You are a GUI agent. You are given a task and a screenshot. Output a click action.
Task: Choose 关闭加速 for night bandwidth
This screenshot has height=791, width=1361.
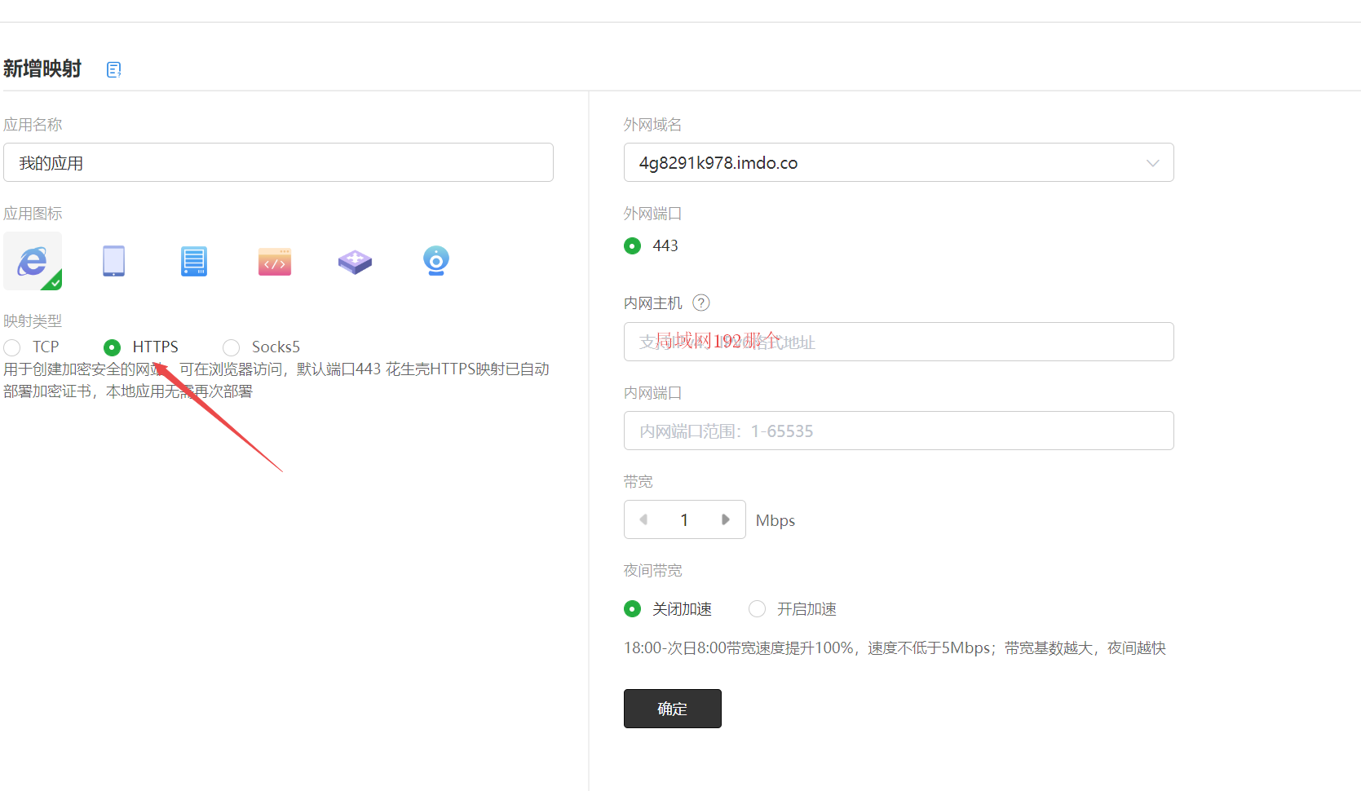click(632, 609)
